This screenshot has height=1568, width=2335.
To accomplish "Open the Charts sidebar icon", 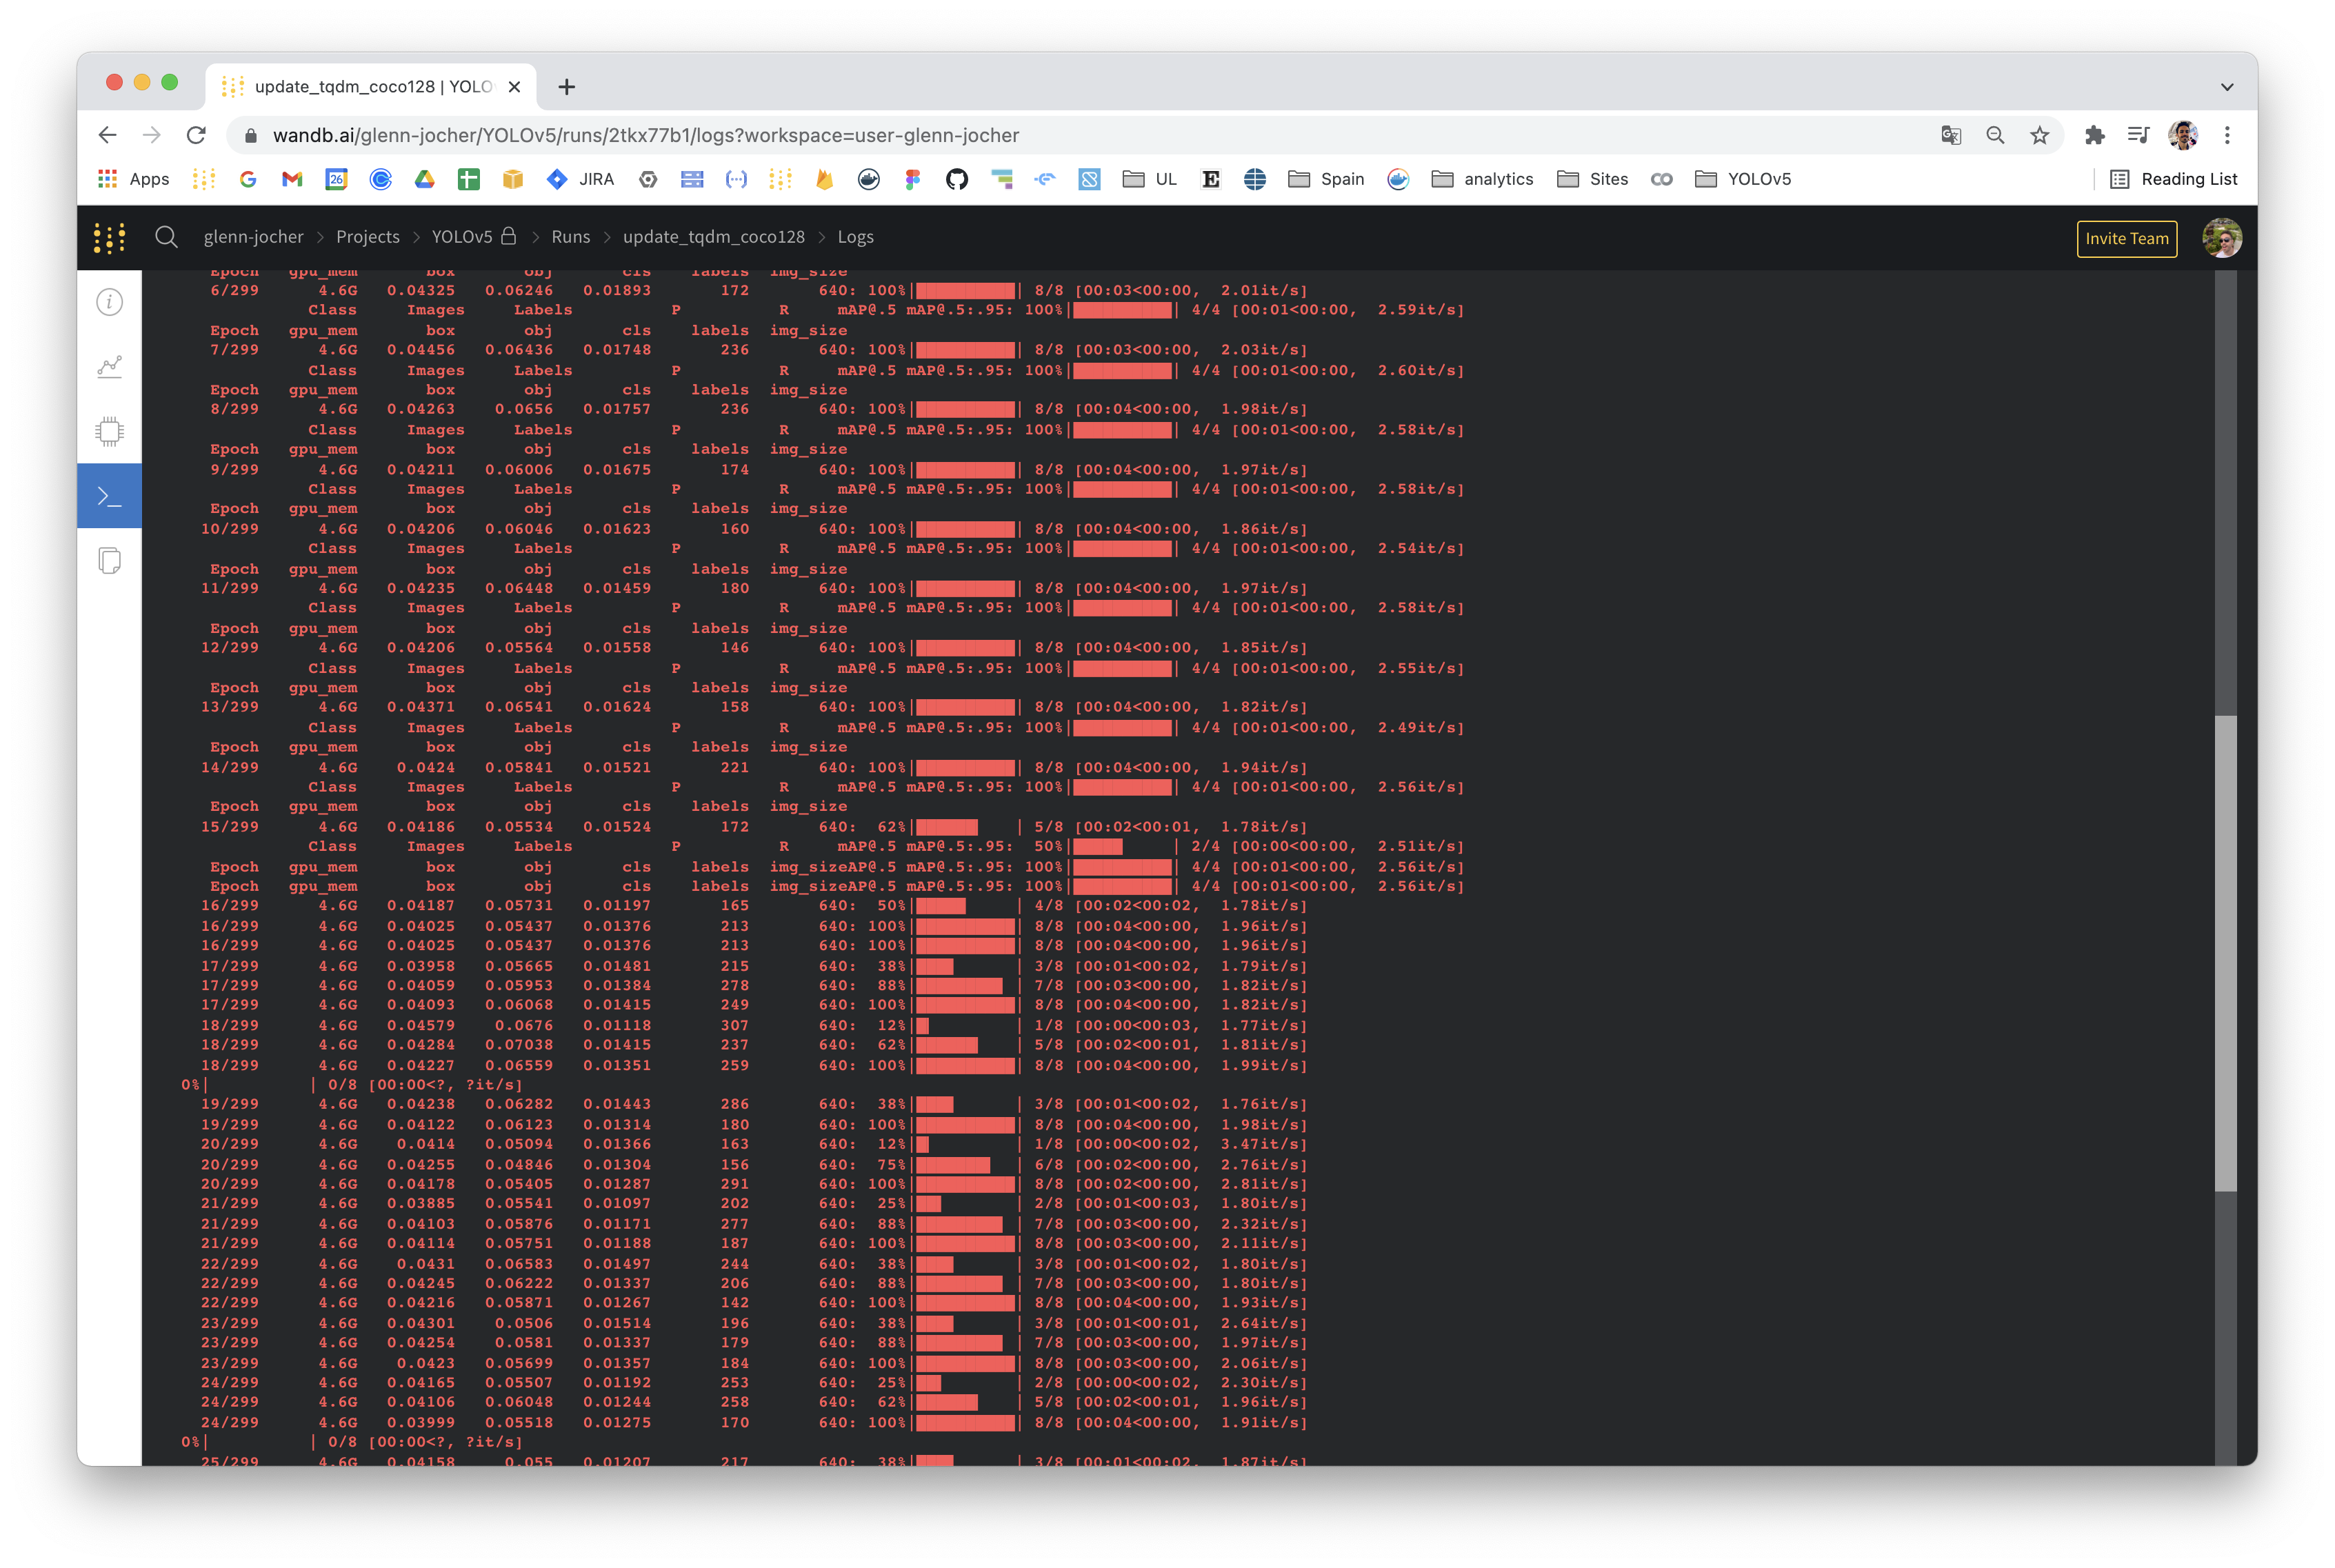I will (109, 367).
